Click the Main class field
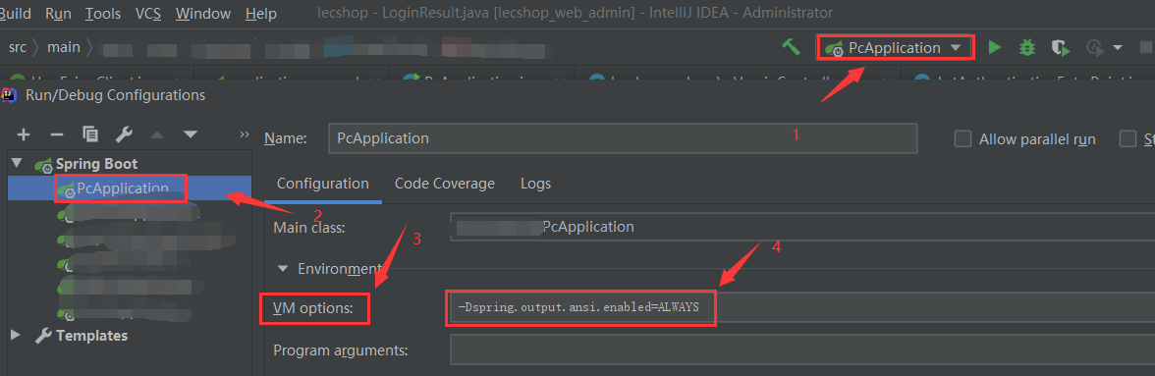Image resolution: width=1155 pixels, height=376 pixels. click(x=802, y=227)
